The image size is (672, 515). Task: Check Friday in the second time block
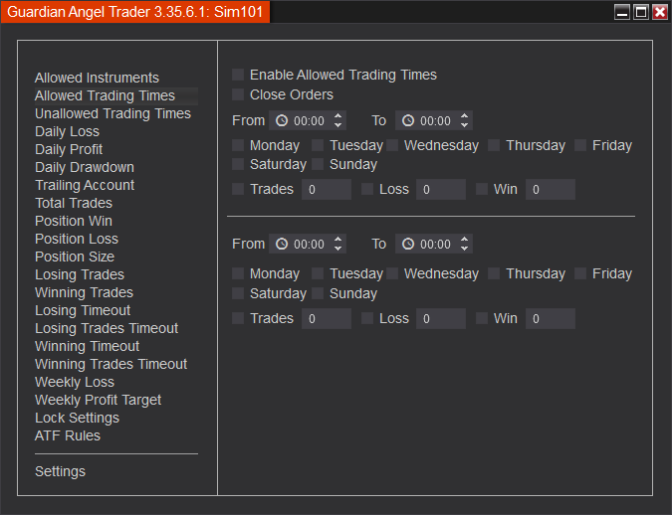coord(580,273)
